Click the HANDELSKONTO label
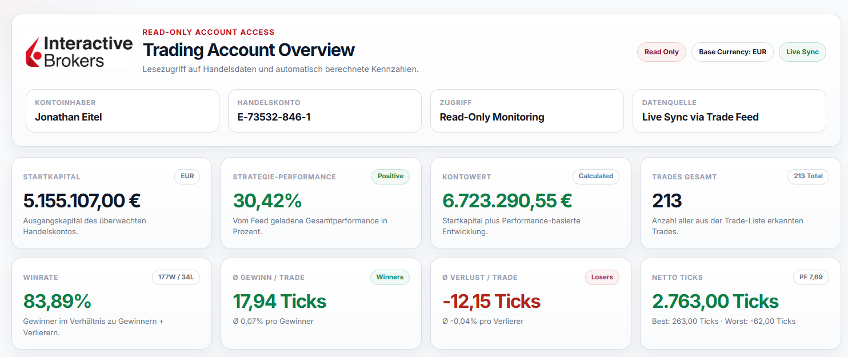Image resolution: width=848 pixels, height=357 pixels. [269, 103]
